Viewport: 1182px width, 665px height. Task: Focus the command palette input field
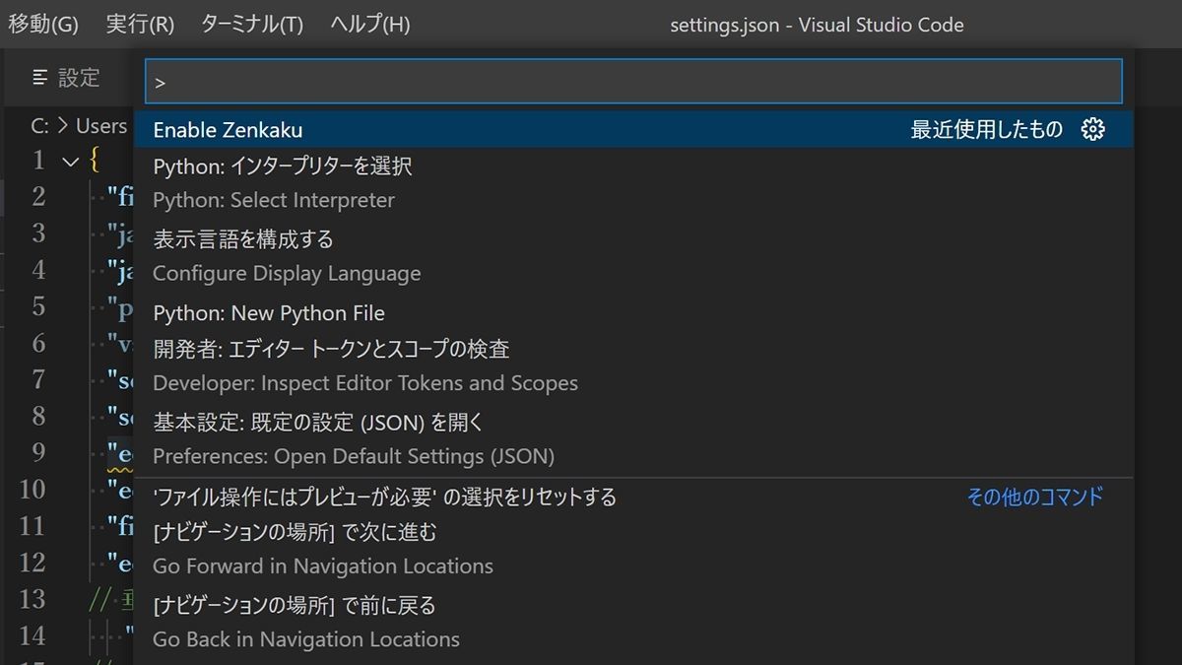coord(633,82)
